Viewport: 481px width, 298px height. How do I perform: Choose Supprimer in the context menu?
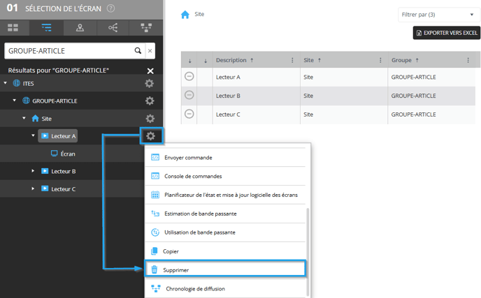225,269
